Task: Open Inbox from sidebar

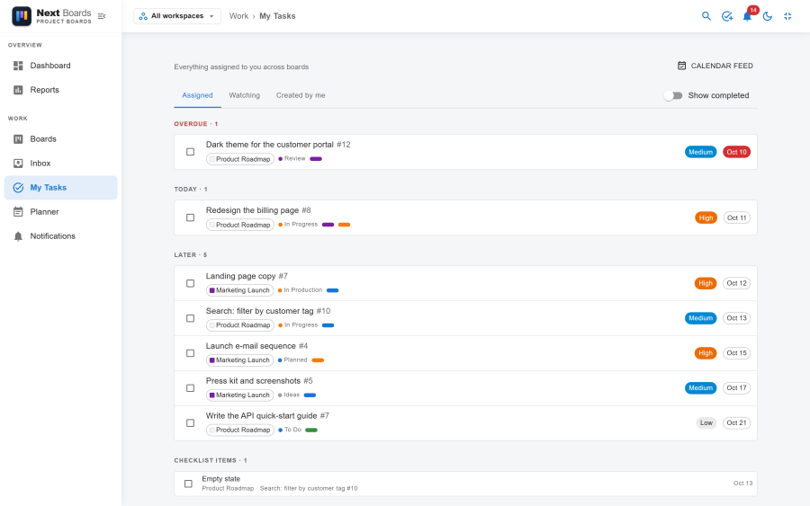Action: click(60, 164)
